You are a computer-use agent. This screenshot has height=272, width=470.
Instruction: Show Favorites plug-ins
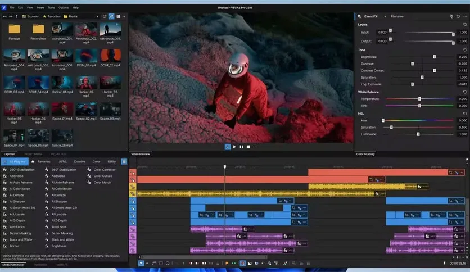coord(41,161)
